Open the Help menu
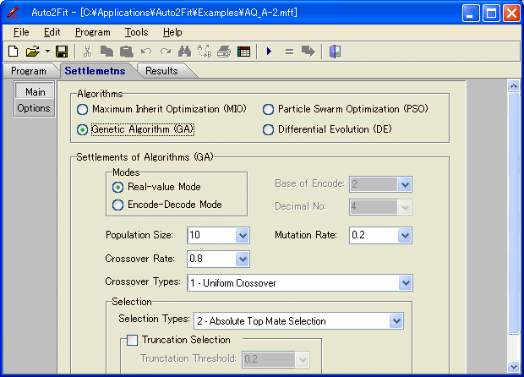 pos(172,32)
